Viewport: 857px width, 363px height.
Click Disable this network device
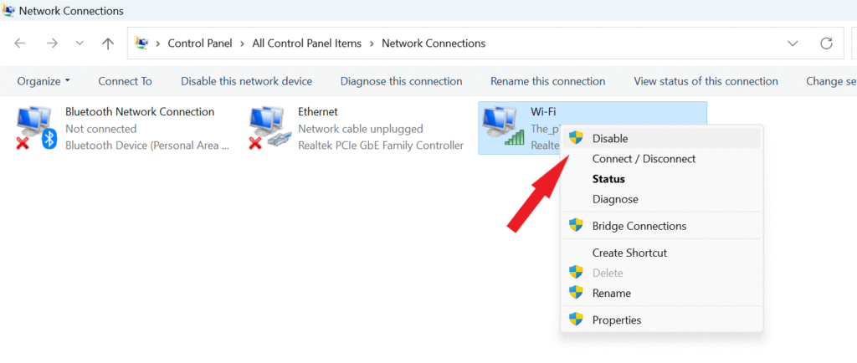click(x=246, y=81)
